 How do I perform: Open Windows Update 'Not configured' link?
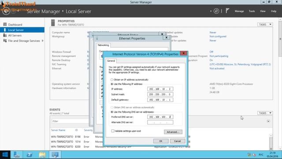click(218, 36)
